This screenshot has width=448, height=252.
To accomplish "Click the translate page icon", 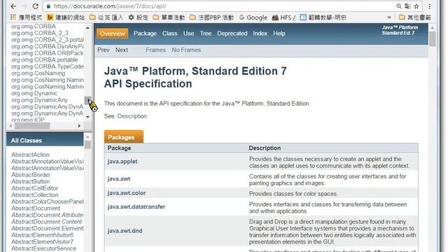I will tap(407, 6).
